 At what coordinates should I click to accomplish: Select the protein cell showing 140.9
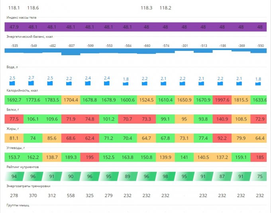(x=222, y=119)
